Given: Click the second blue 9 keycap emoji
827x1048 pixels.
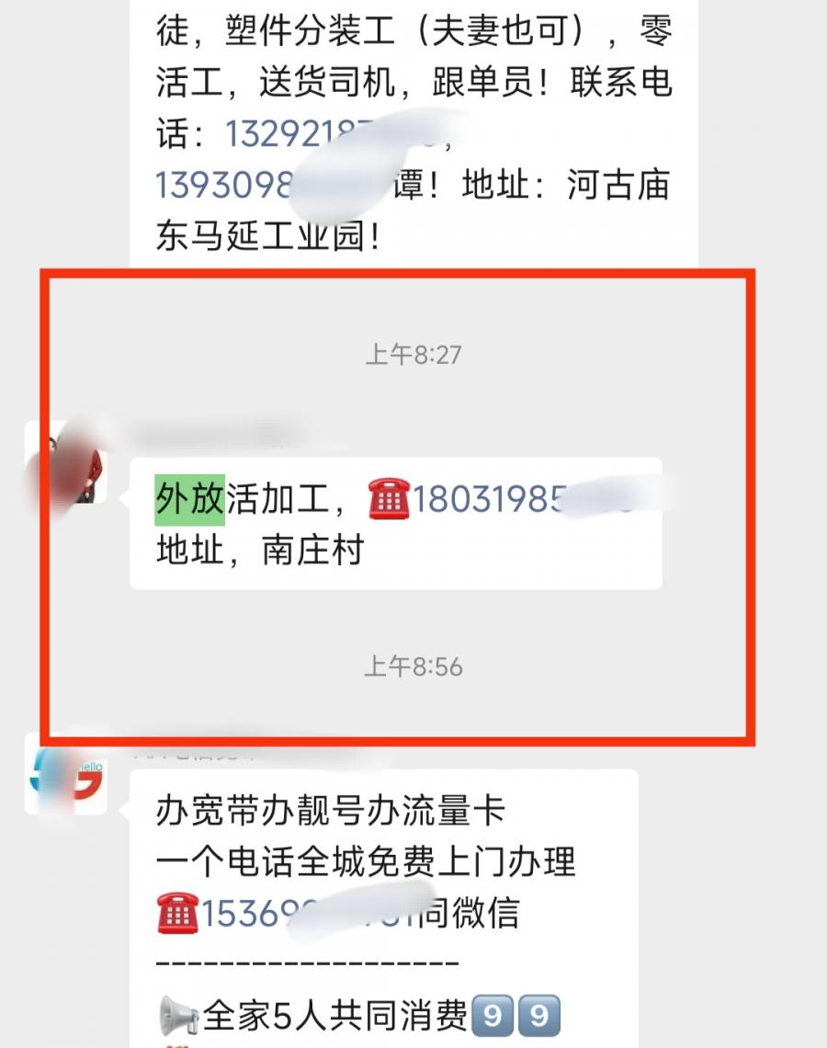Looking at the screenshot, I should (x=539, y=1017).
